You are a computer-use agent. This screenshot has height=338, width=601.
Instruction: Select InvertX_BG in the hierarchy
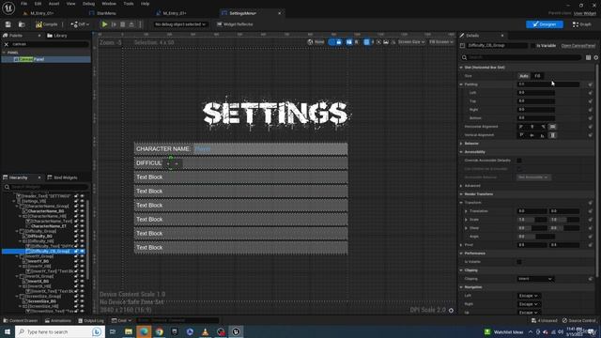tap(38, 282)
